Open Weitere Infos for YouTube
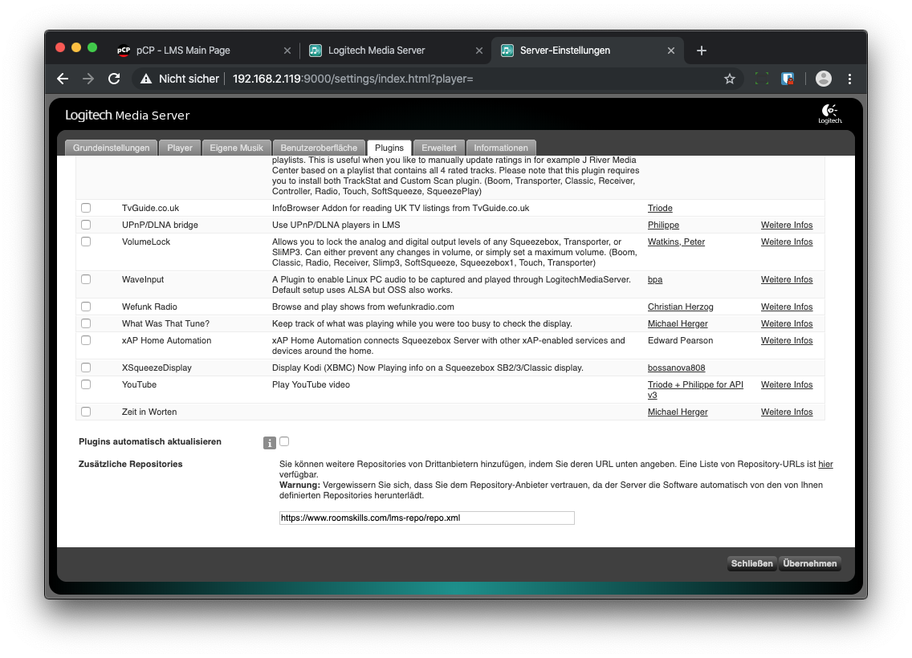The height and width of the screenshot is (658, 912). pos(787,385)
